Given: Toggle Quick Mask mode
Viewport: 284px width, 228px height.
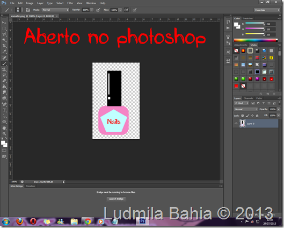Looking at the screenshot, I should pos(4,151).
